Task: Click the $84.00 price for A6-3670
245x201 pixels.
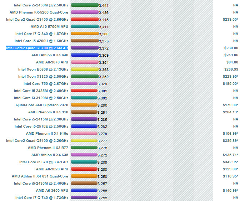Action: (232, 62)
